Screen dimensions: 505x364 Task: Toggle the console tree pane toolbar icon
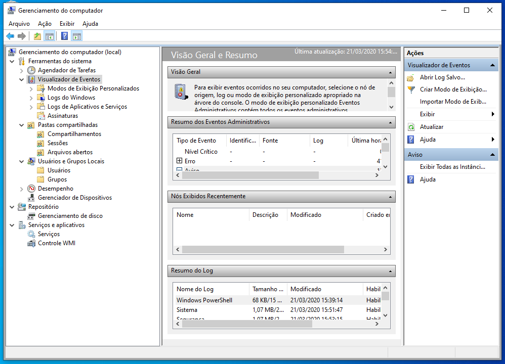pos(49,36)
